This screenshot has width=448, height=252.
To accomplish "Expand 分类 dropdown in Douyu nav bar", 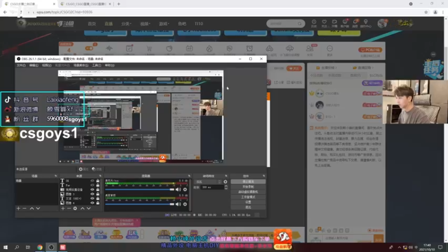I will coord(126,24).
